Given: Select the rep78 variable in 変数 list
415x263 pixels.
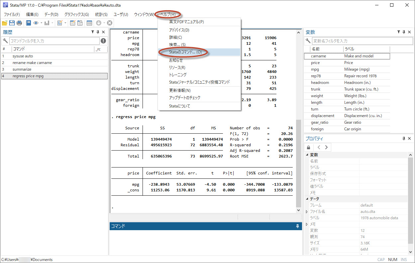Looking at the screenshot, I should [347, 76].
